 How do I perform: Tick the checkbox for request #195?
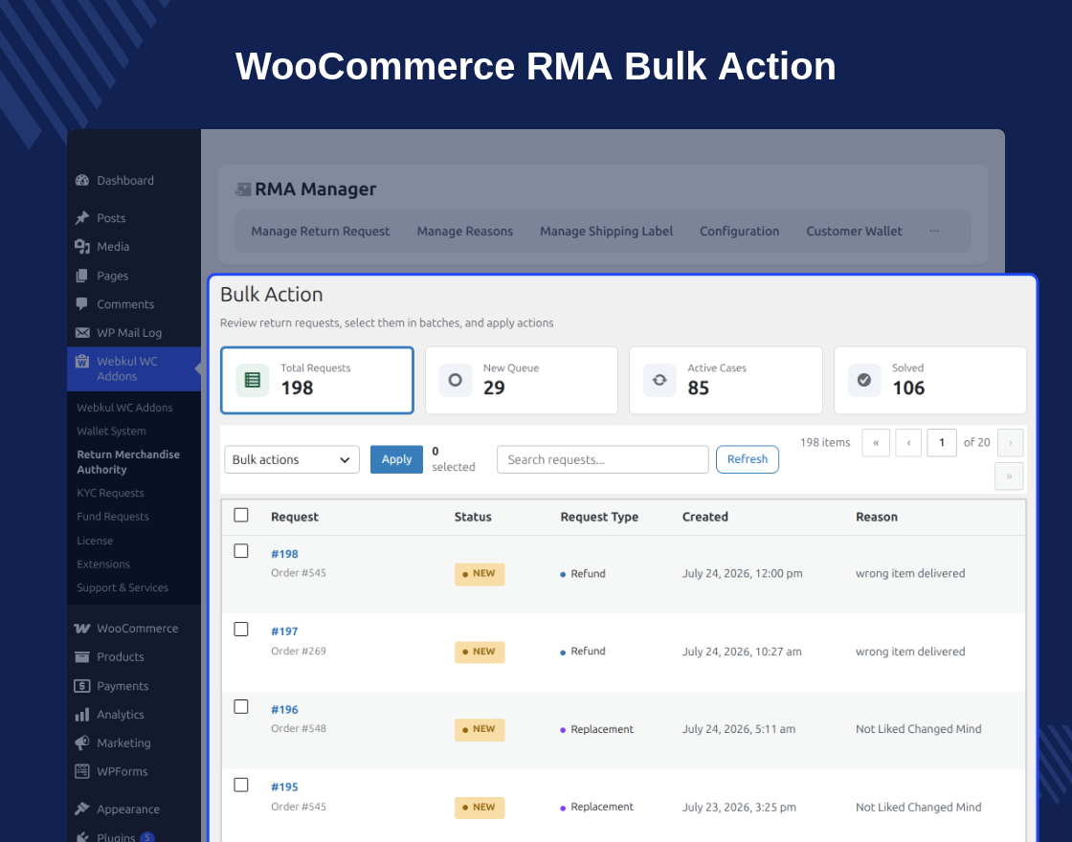point(241,785)
